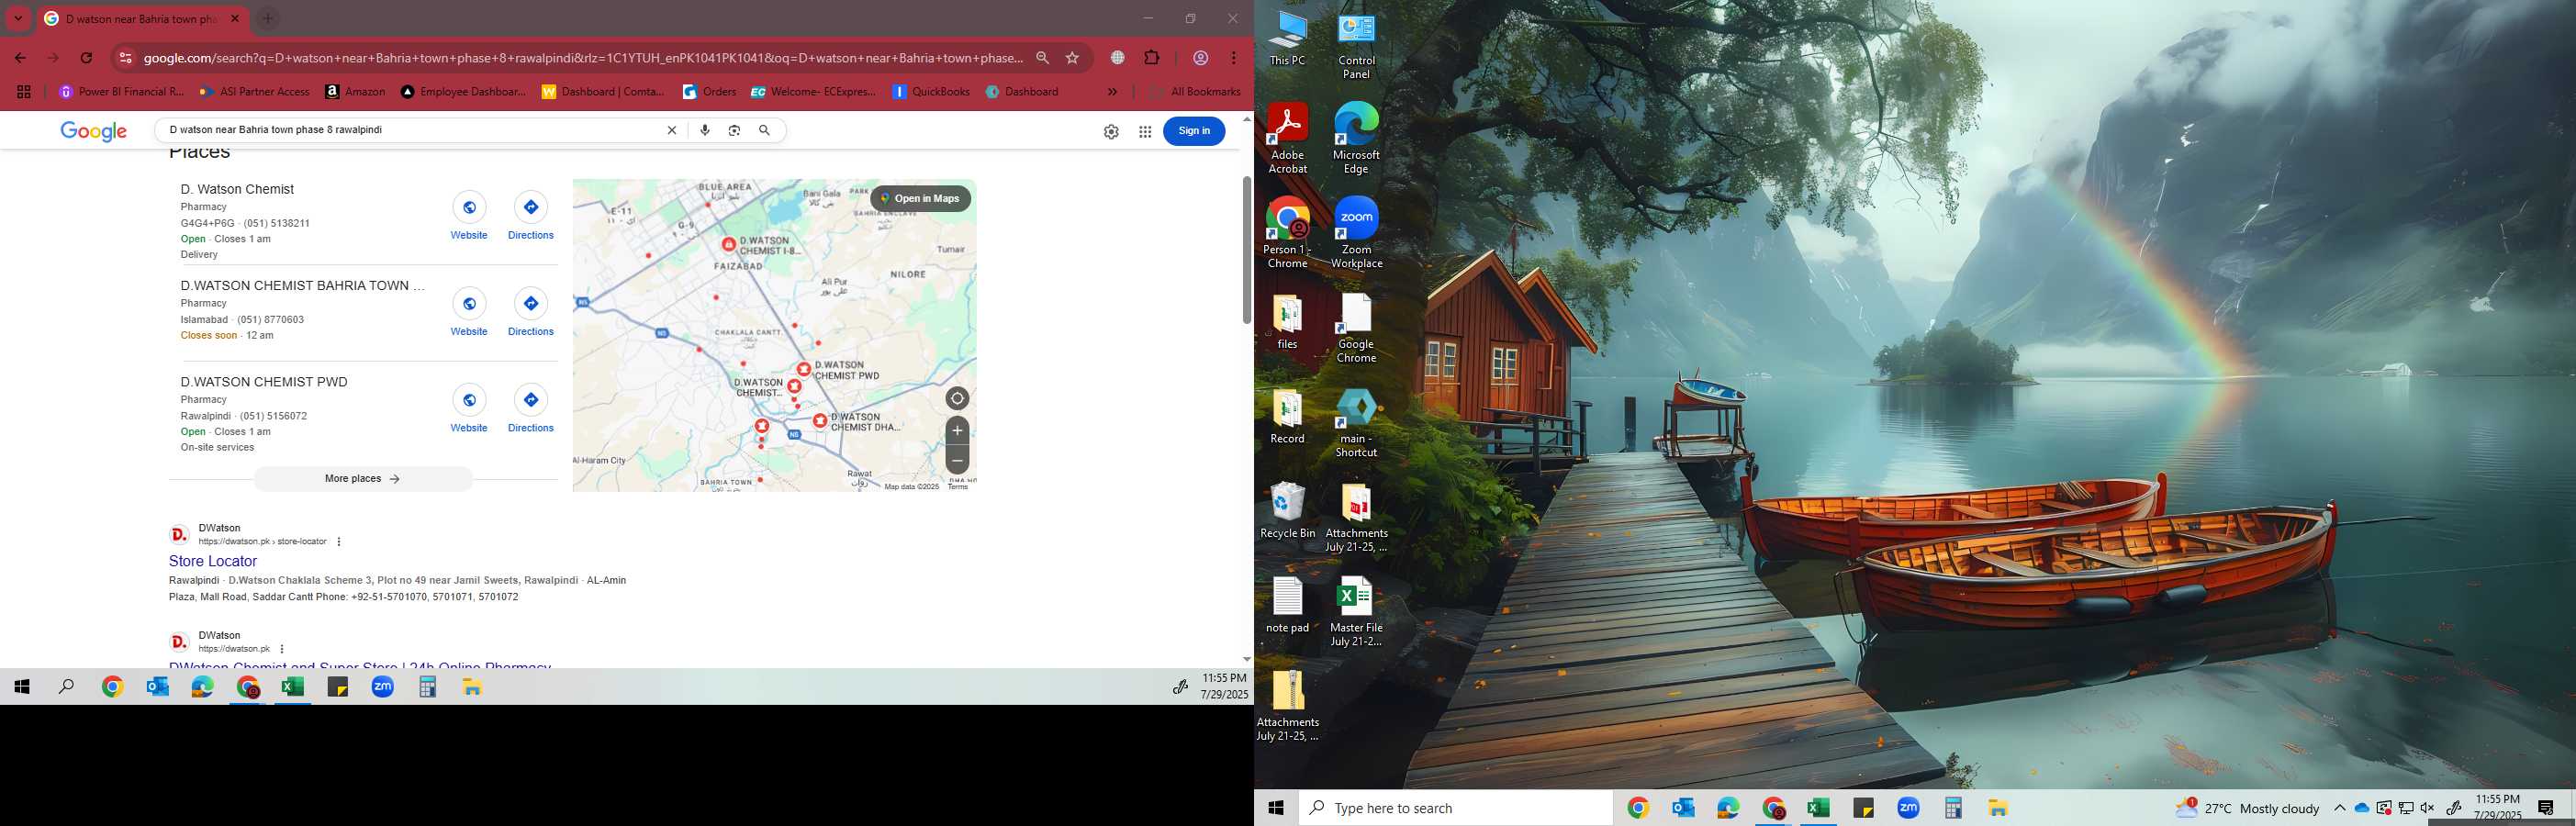Viewport: 2576px width, 826px height.
Task: Click the Chrome page vertical scrollbar thumb
Action: click(1247, 250)
